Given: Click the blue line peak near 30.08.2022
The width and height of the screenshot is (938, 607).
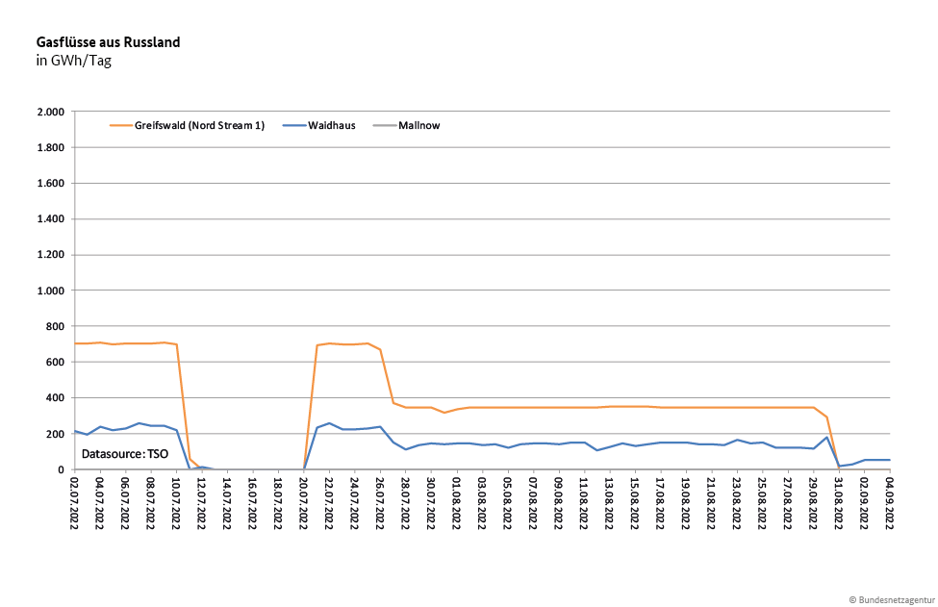Looking at the screenshot, I should point(826,435).
